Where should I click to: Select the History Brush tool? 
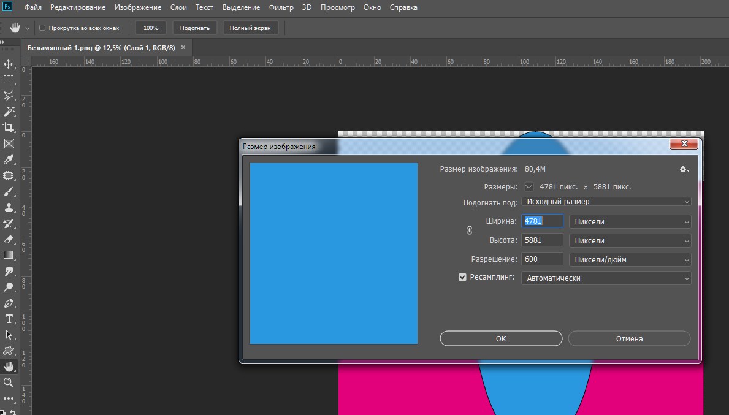[9, 224]
